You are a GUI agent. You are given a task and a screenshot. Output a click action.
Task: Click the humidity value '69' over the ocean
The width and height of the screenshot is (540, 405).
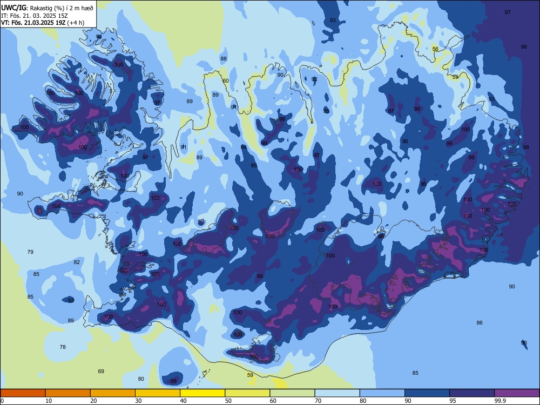[x=101, y=372]
